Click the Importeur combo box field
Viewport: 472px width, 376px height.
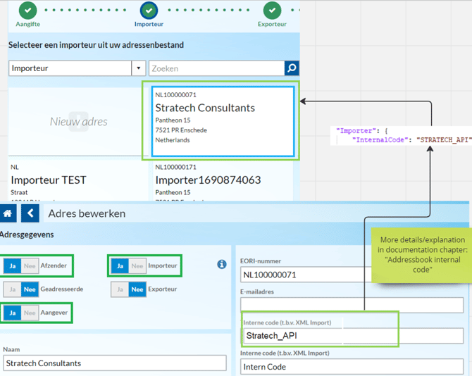[77, 68]
